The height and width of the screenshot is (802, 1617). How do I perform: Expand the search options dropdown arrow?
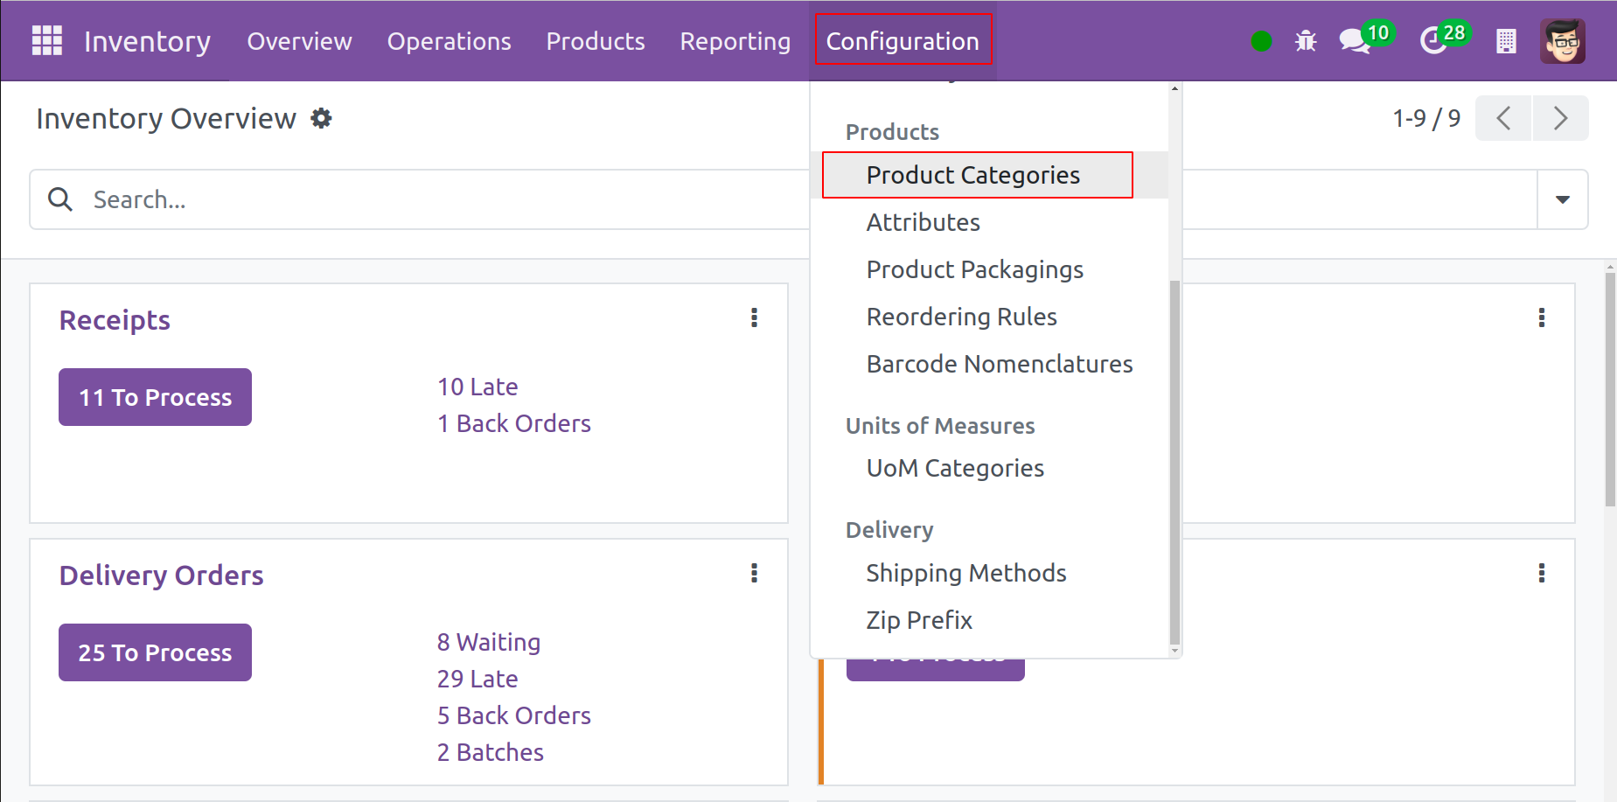click(x=1562, y=199)
